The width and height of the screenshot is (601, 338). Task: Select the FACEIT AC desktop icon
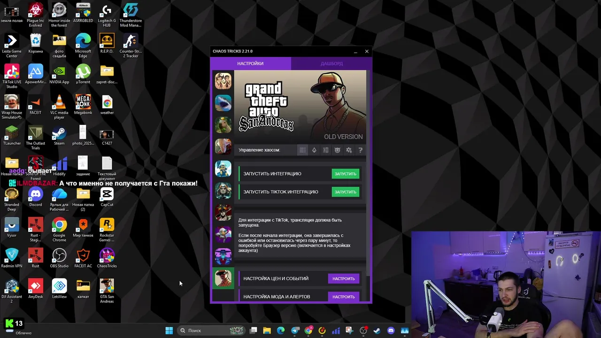(83, 258)
